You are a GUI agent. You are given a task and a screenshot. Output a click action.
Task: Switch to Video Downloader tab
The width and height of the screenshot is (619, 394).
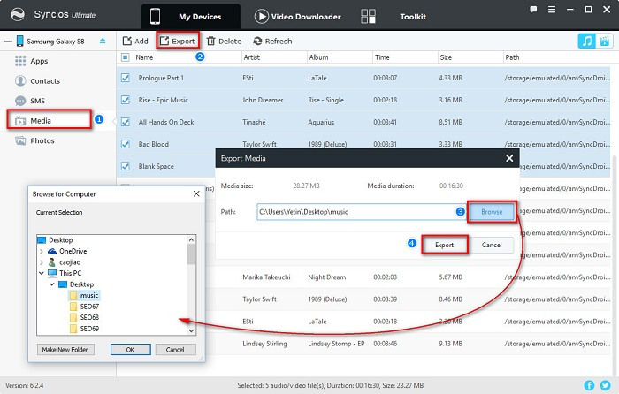pyautogui.click(x=298, y=17)
